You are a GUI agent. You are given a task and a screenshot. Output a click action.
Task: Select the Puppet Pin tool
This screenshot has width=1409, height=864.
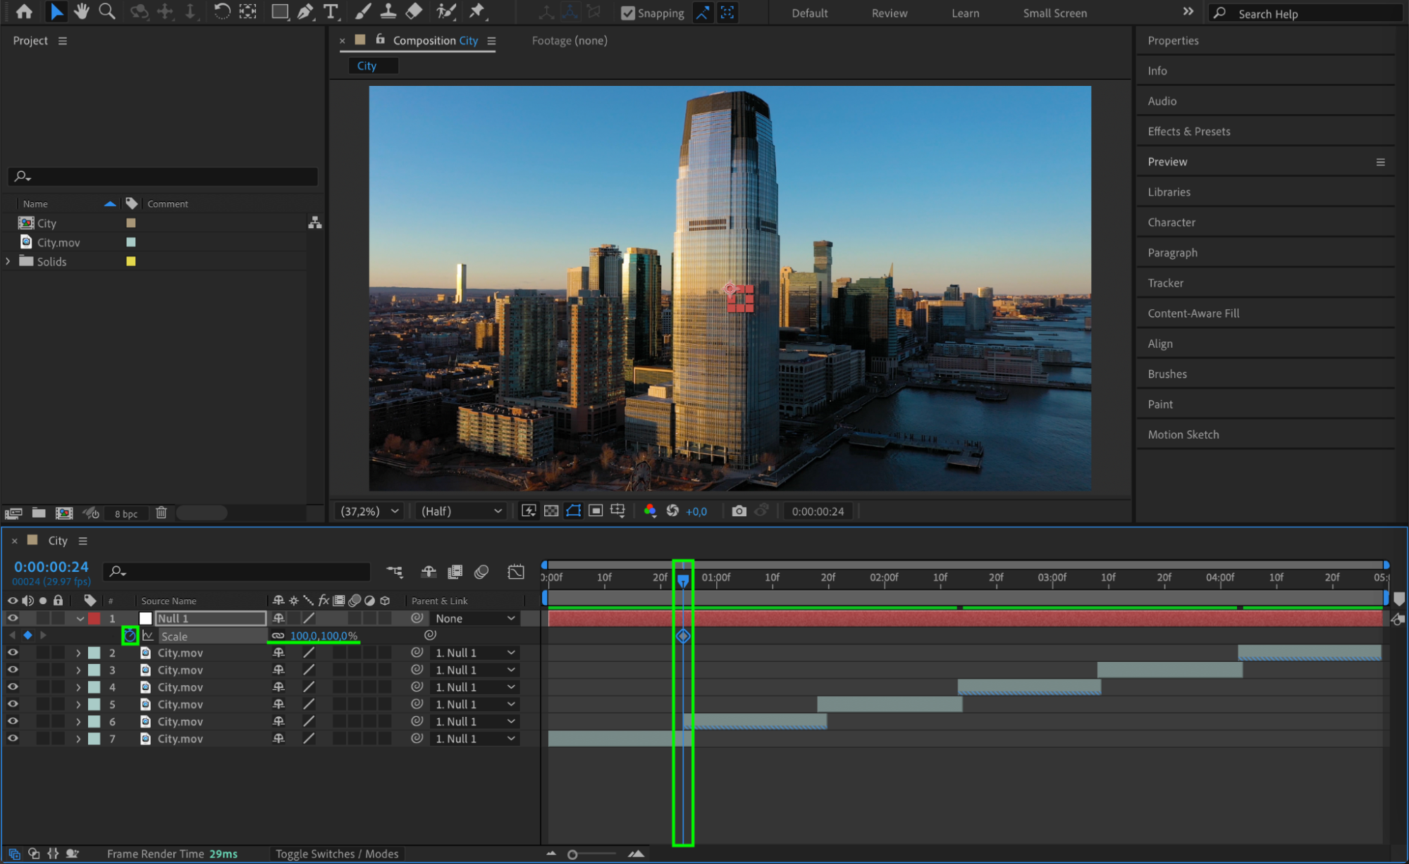pos(477,11)
